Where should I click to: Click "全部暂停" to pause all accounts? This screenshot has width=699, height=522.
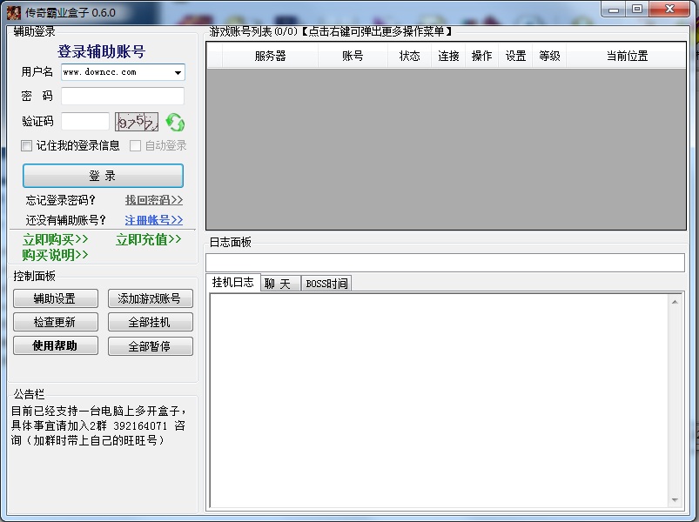(x=150, y=345)
